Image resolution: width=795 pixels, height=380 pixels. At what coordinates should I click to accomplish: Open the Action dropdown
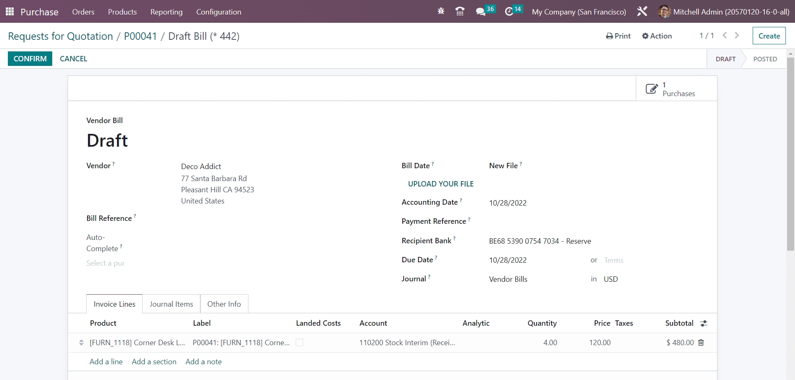click(x=657, y=36)
